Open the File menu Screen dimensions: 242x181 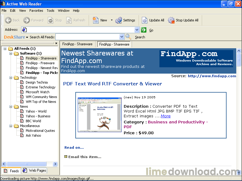point(4,11)
